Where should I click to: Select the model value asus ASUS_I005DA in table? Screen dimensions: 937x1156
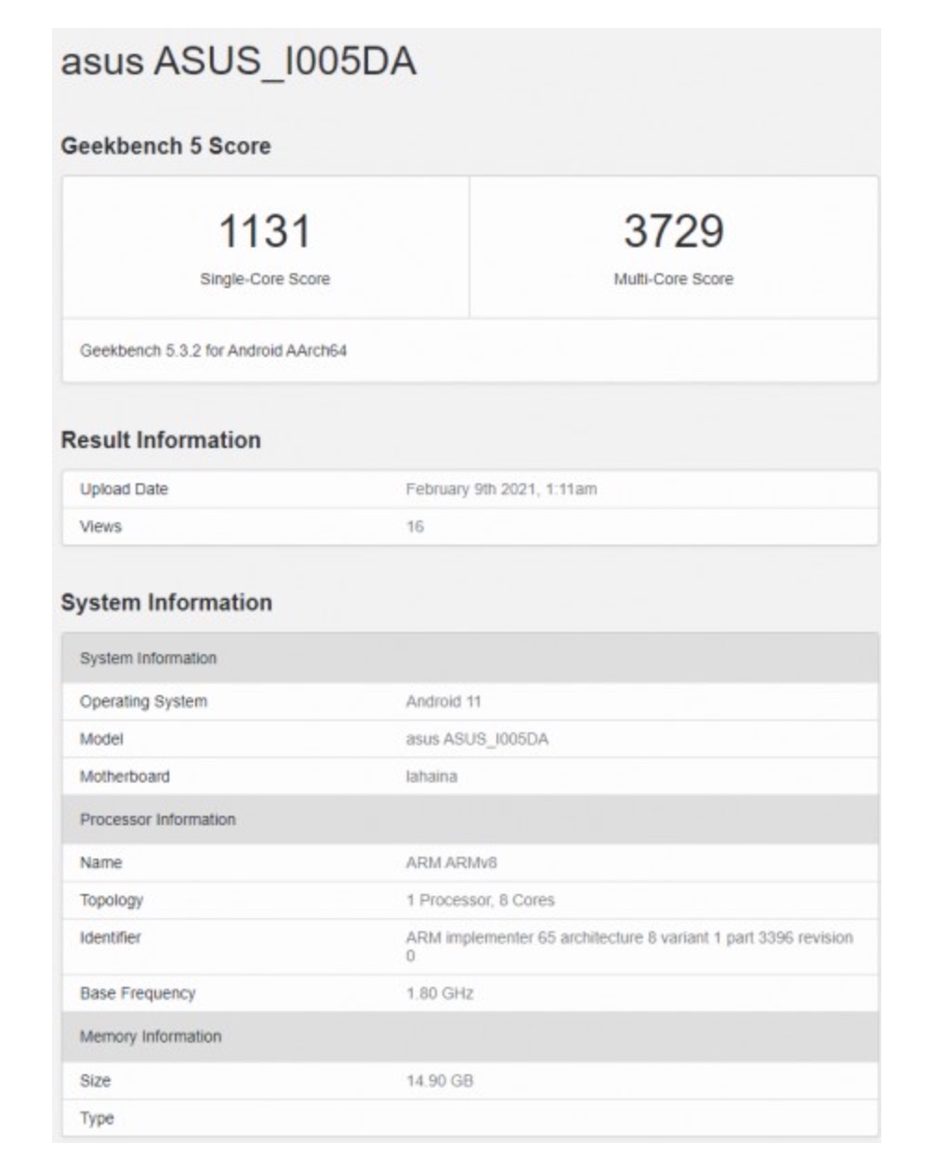tap(477, 739)
